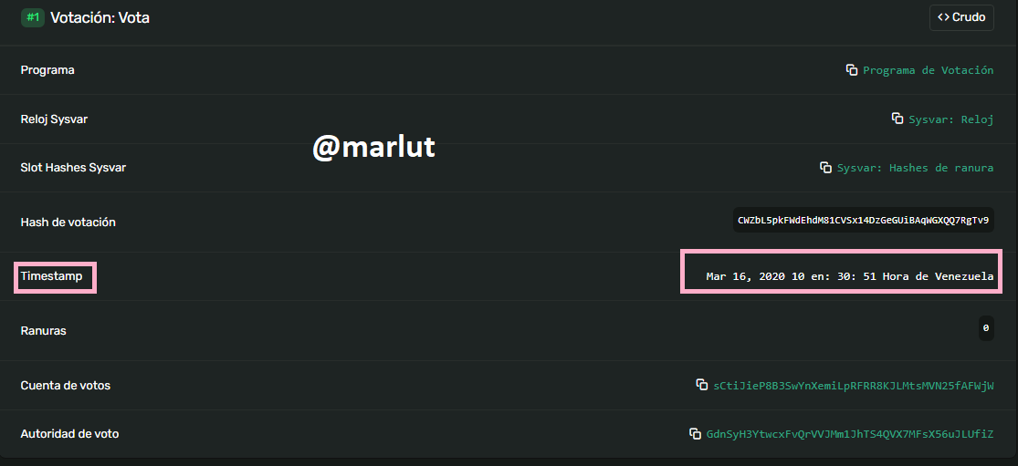Click the @marlut watermark text

coord(373,147)
